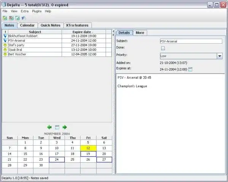Click the red-and-green checkmark toolbar icon
The width and height of the screenshot is (228, 182).
[x=11, y=18]
